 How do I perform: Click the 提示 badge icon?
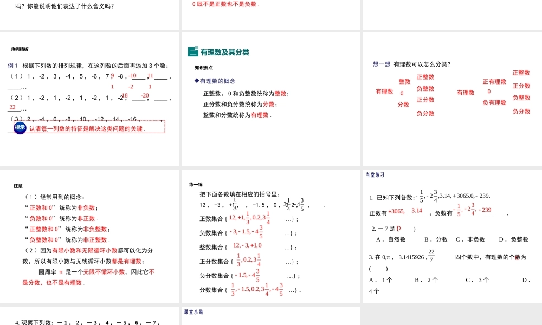tap(18, 128)
